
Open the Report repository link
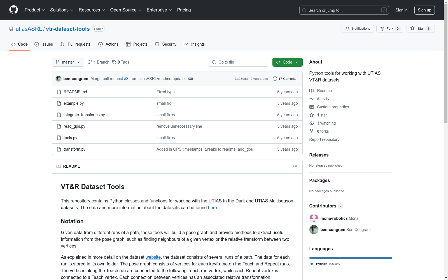click(324, 139)
